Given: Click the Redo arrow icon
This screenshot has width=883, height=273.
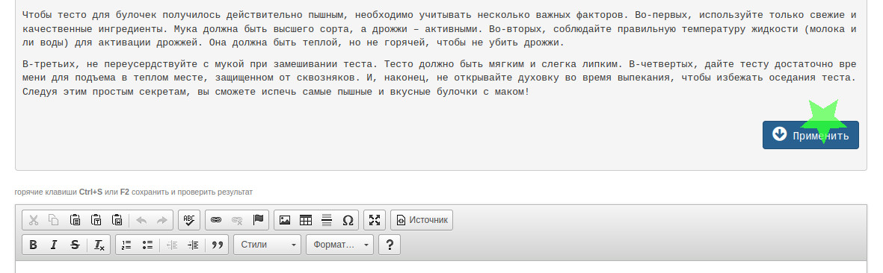Looking at the screenshot, I should pyautogui.click(x=161, y=220).
